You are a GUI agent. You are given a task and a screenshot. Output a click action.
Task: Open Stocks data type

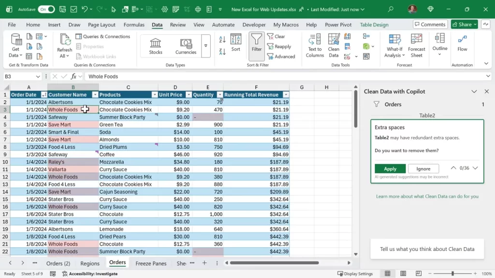tap(155, 46)
